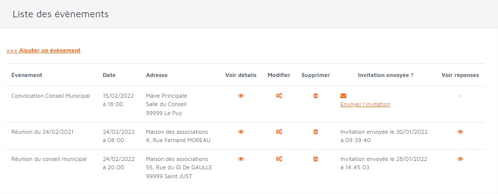Open modify gears for Convocation Conseil Municipal
Viewport: 498px width, 194px height.
279,96
